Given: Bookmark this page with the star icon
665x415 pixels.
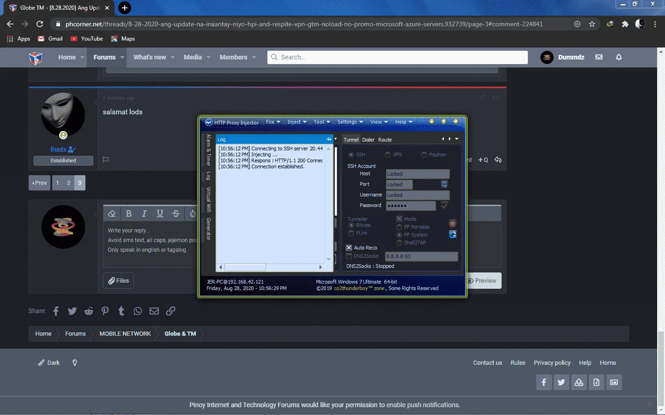Looking at the screenshot, I should pos(592,24).
